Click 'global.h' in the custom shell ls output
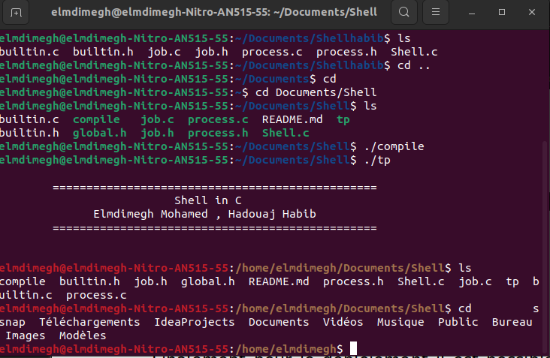The height and width of the screenshot is (358, 550). click(207, 281)
